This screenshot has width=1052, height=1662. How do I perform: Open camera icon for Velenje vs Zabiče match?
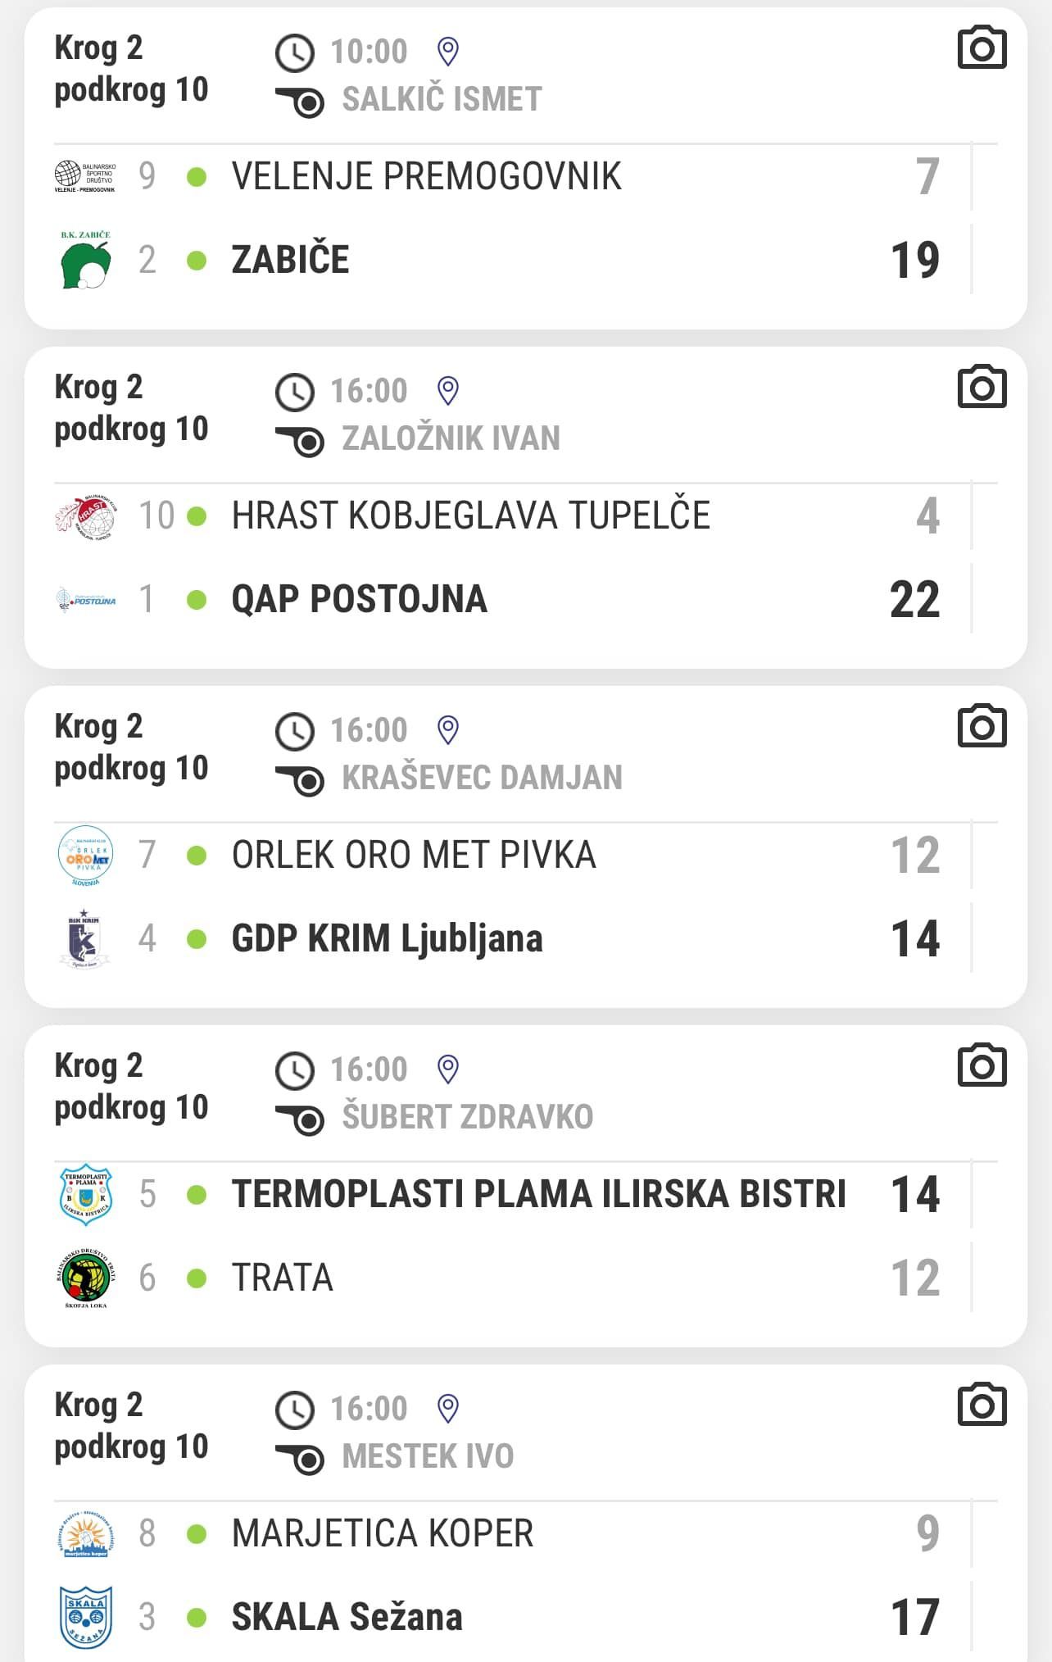[x=982, y=48]
